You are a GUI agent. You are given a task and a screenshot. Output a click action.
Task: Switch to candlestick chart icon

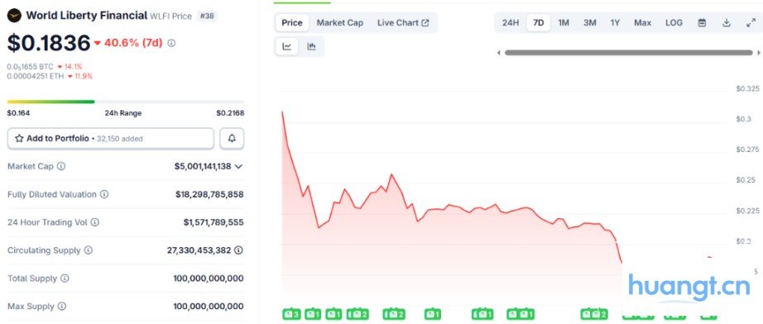(x=311, y=46)
